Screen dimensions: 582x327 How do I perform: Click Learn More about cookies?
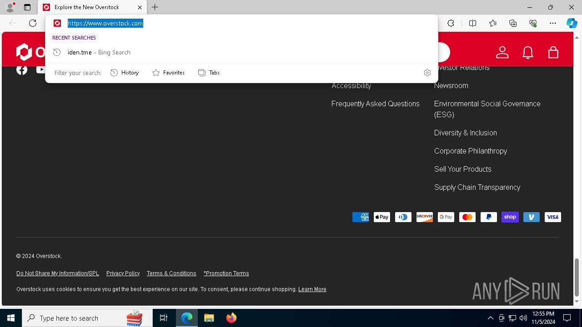point(312,289)
